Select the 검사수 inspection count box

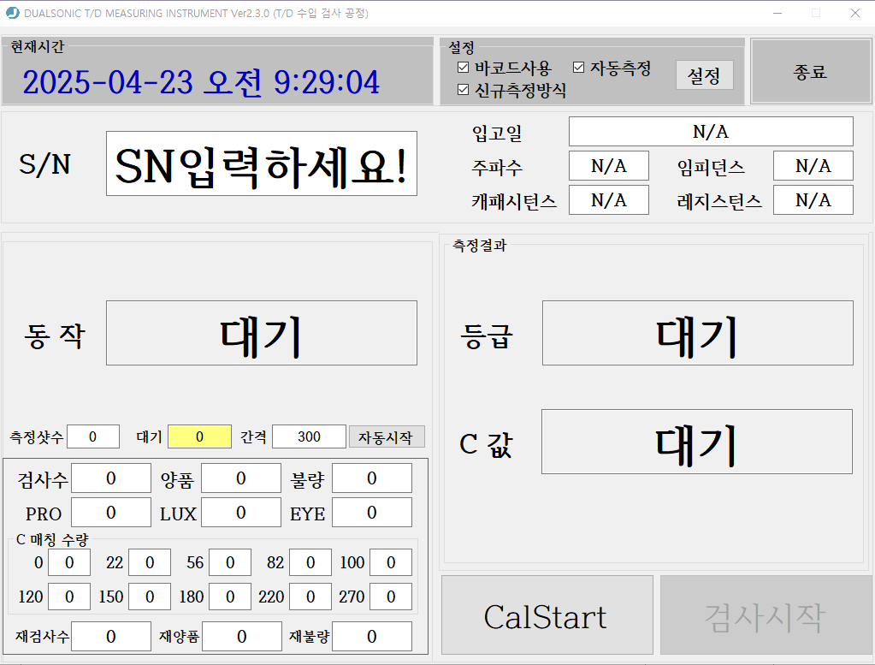(x=111, y=478)
